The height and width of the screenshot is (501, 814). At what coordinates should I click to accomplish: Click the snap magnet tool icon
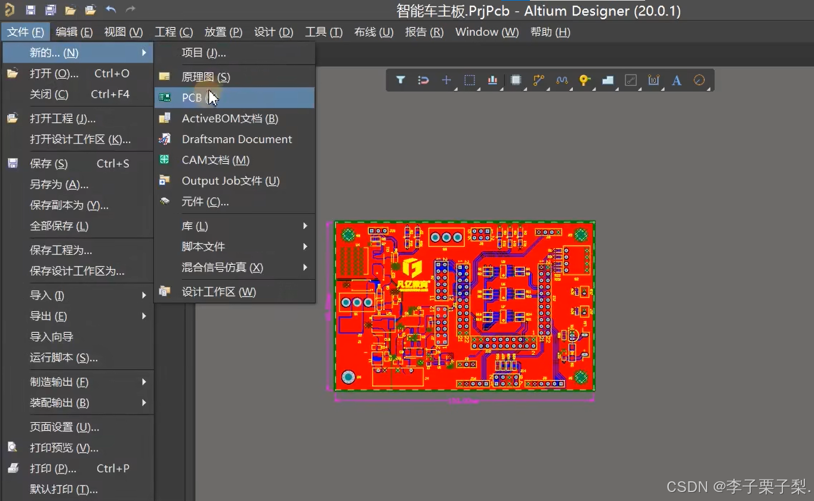point(423,80)
